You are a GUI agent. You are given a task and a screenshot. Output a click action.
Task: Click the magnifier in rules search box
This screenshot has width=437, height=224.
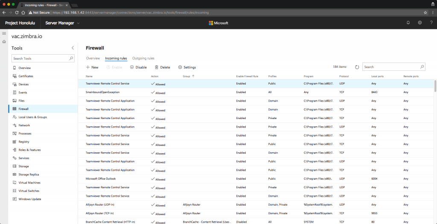pos(422,67)
